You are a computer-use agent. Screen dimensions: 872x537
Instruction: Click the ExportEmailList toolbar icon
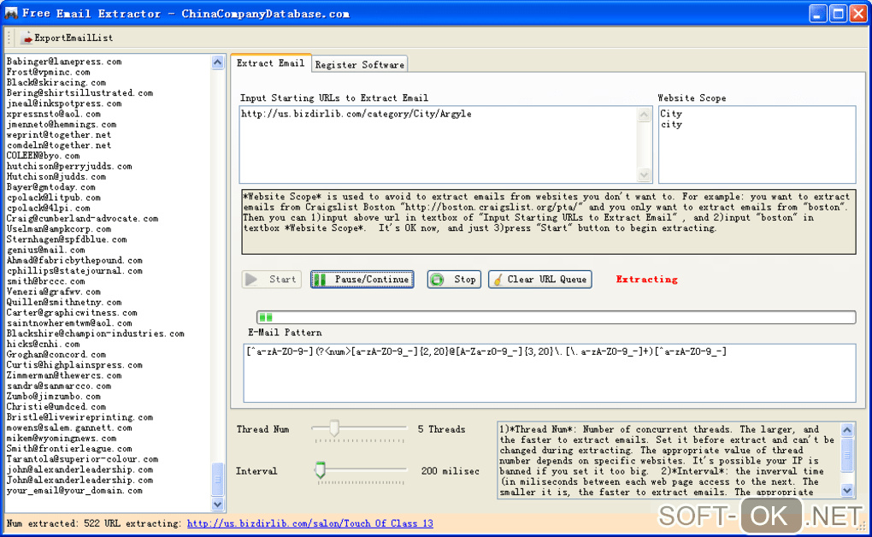(27, 38)
